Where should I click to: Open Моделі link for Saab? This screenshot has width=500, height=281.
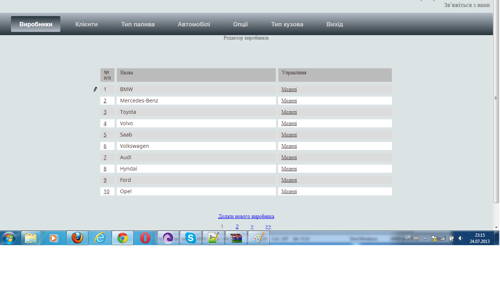[289, 135]
